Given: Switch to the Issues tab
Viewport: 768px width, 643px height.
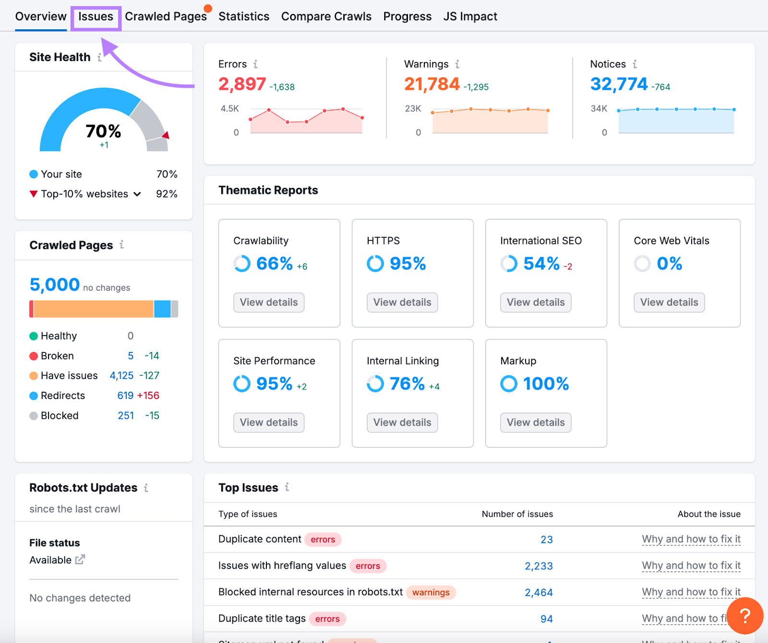Looking at the screenshot, I should pyautogui.click(x=96, y=17).
